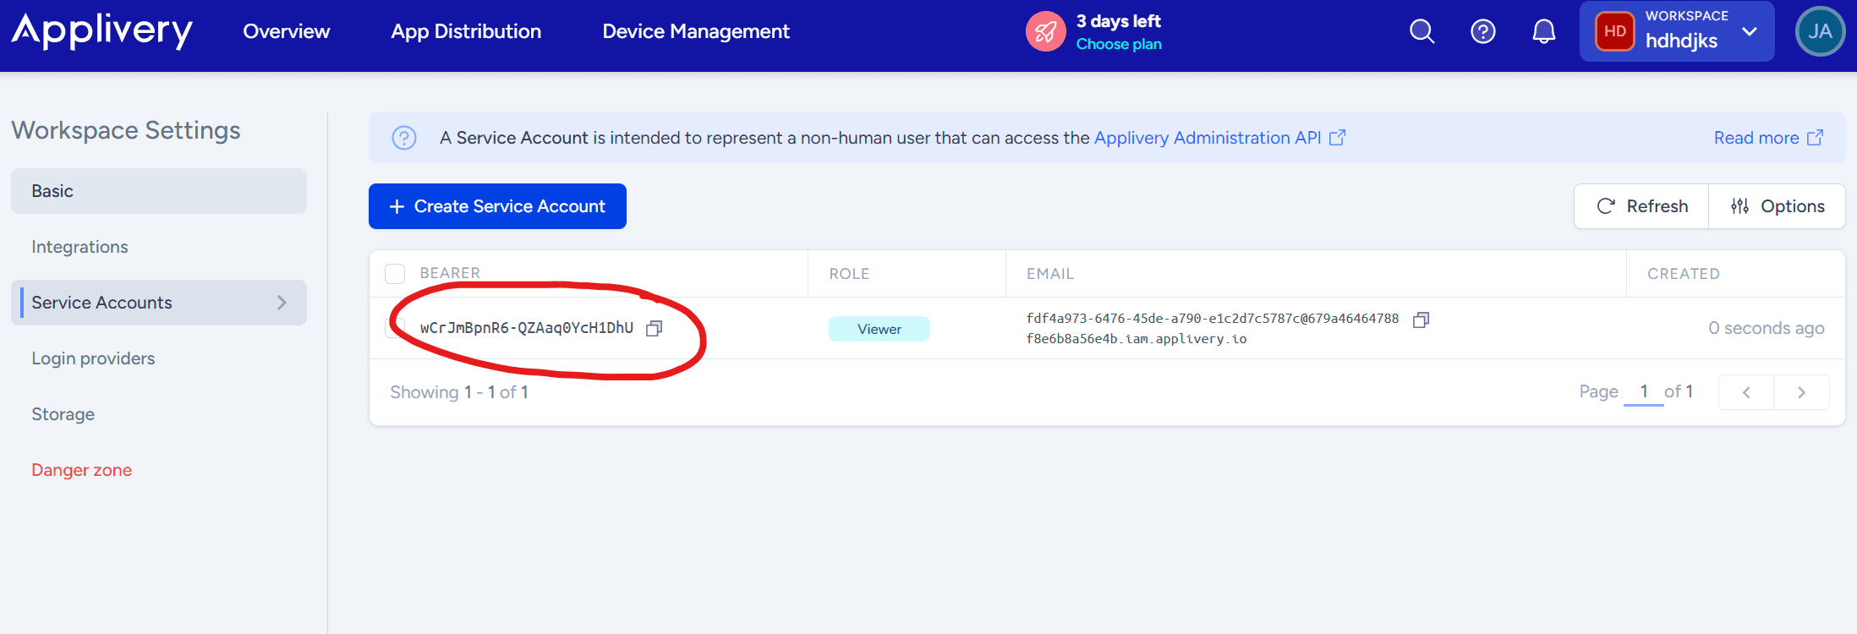This screenshot has height=634, width=1857.
Task: Click the ROLE column header
Action: point(849,274)
